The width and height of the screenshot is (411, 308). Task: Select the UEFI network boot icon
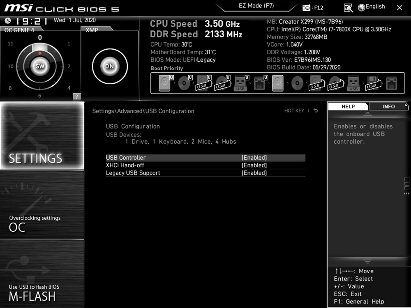(261, 83)
